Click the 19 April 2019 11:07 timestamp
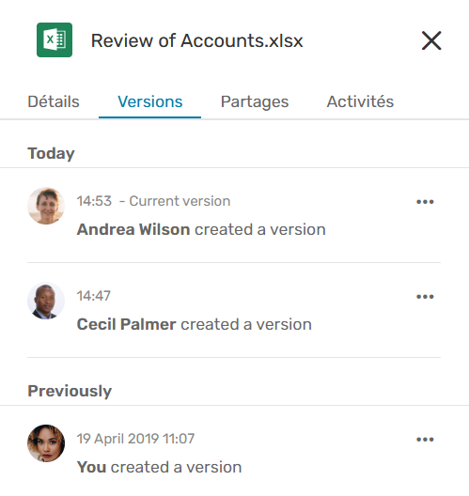This screenshot has width=469, height=496. [x=135, y=439]
